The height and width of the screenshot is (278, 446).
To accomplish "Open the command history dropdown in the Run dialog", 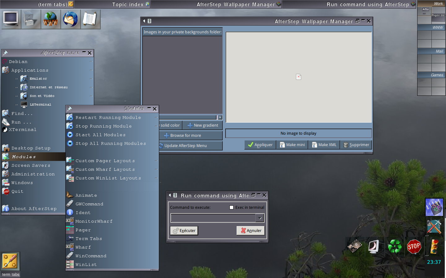I will pos(260,218).
